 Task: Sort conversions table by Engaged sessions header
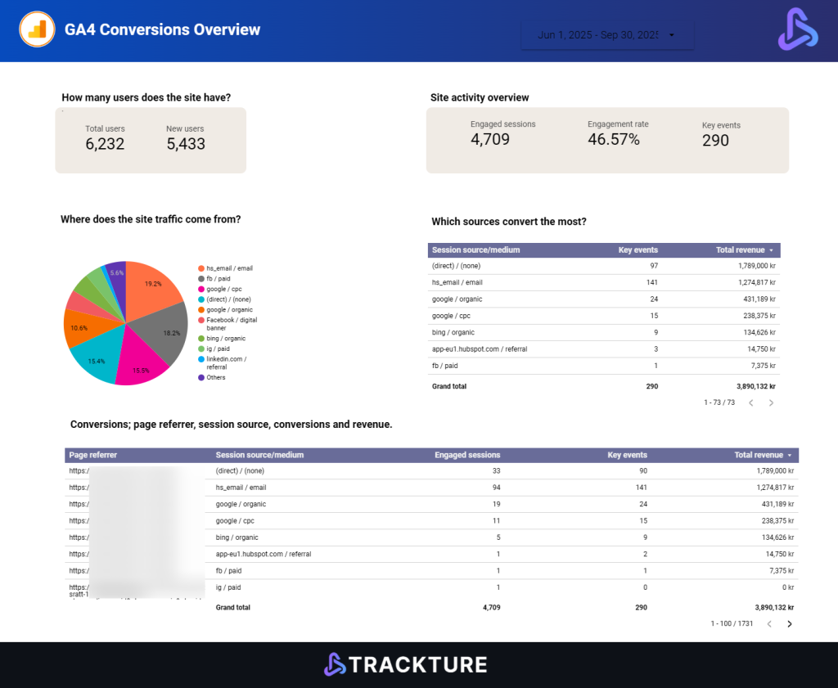466,455
